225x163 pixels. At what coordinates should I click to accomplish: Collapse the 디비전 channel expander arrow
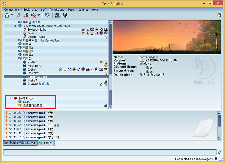pyautogui.click(x=15, y=58)
